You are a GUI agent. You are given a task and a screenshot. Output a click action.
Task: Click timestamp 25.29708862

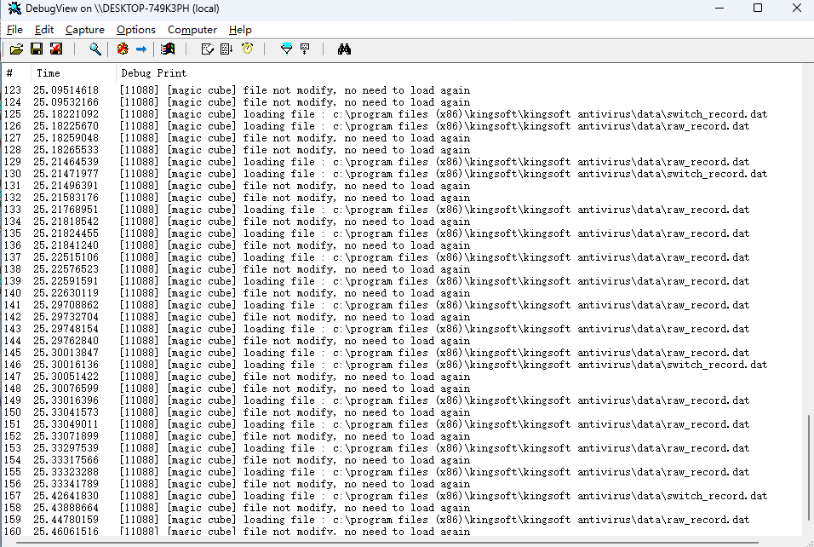point(66,305)
